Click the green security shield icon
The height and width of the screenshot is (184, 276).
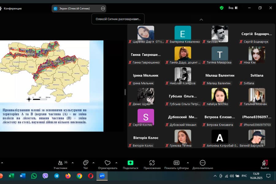(221, 8)
